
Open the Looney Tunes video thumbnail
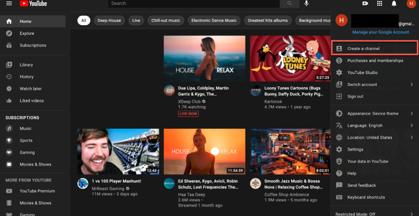tap(291, 58)
